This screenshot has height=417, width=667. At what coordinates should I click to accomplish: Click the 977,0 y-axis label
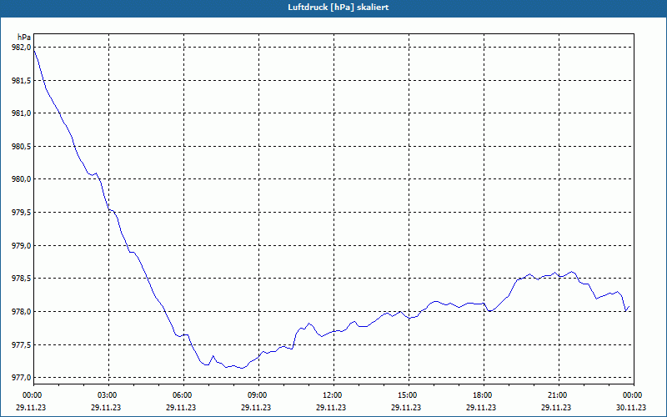point(21,378)
